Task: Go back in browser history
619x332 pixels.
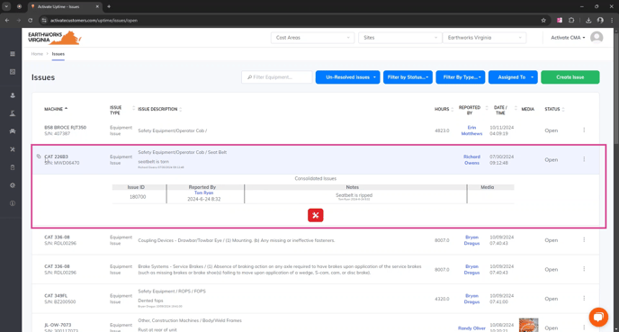Action: (x=7, y=20)
